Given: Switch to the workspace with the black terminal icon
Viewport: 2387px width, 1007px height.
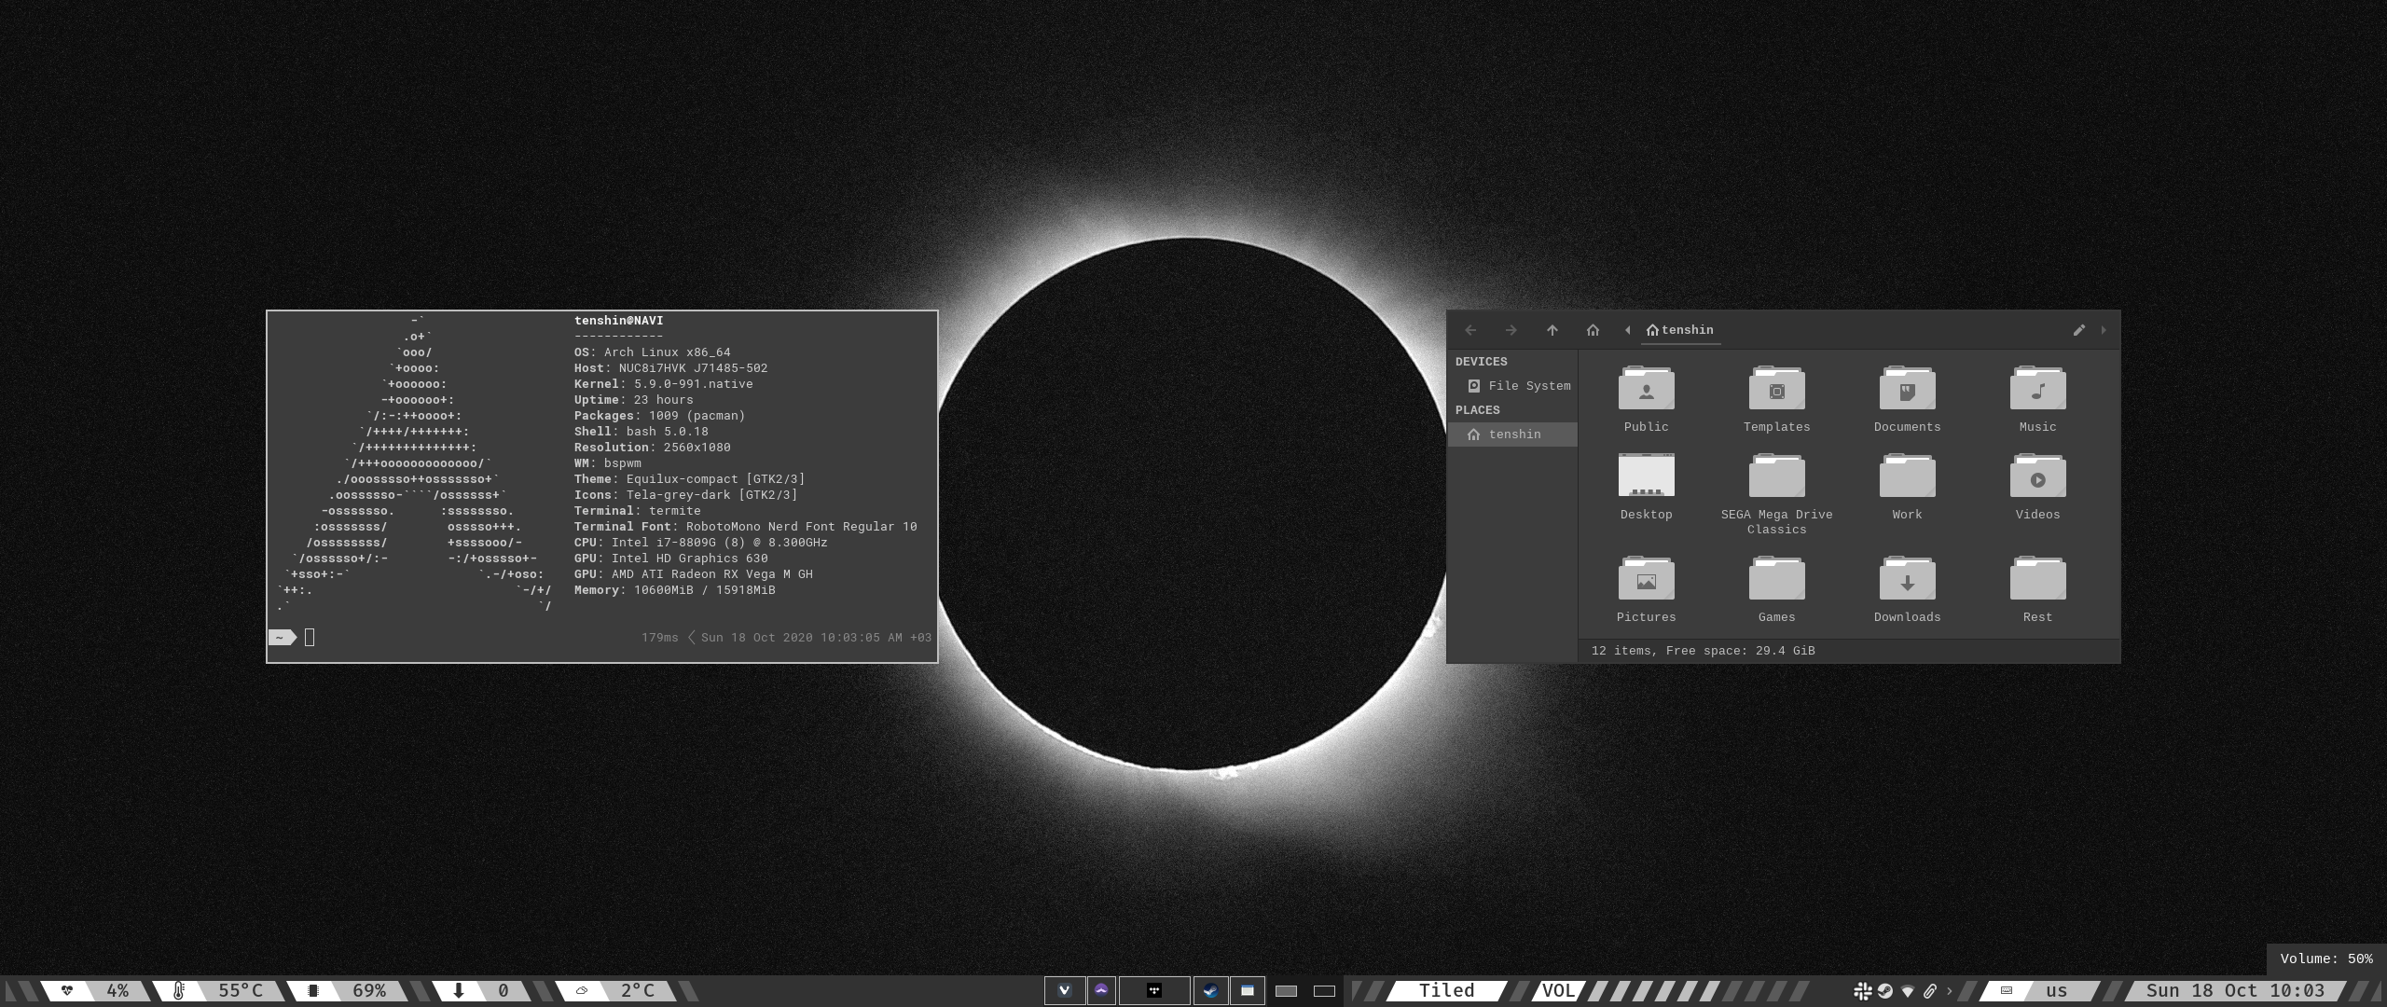Looking at the screenshot, I should 1154,990.
